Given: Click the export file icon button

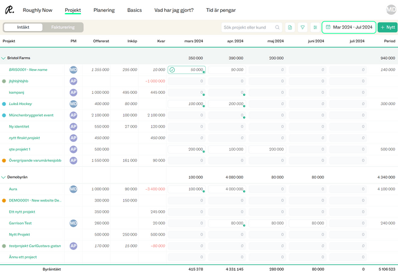Looking at the screenshot, I should coord(290,27).
